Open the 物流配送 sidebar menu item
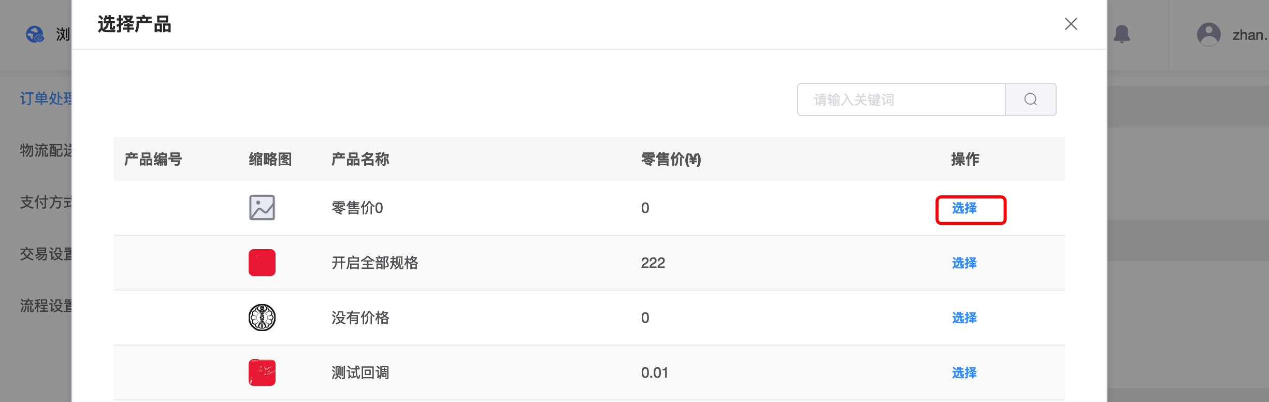 [46, 150]
